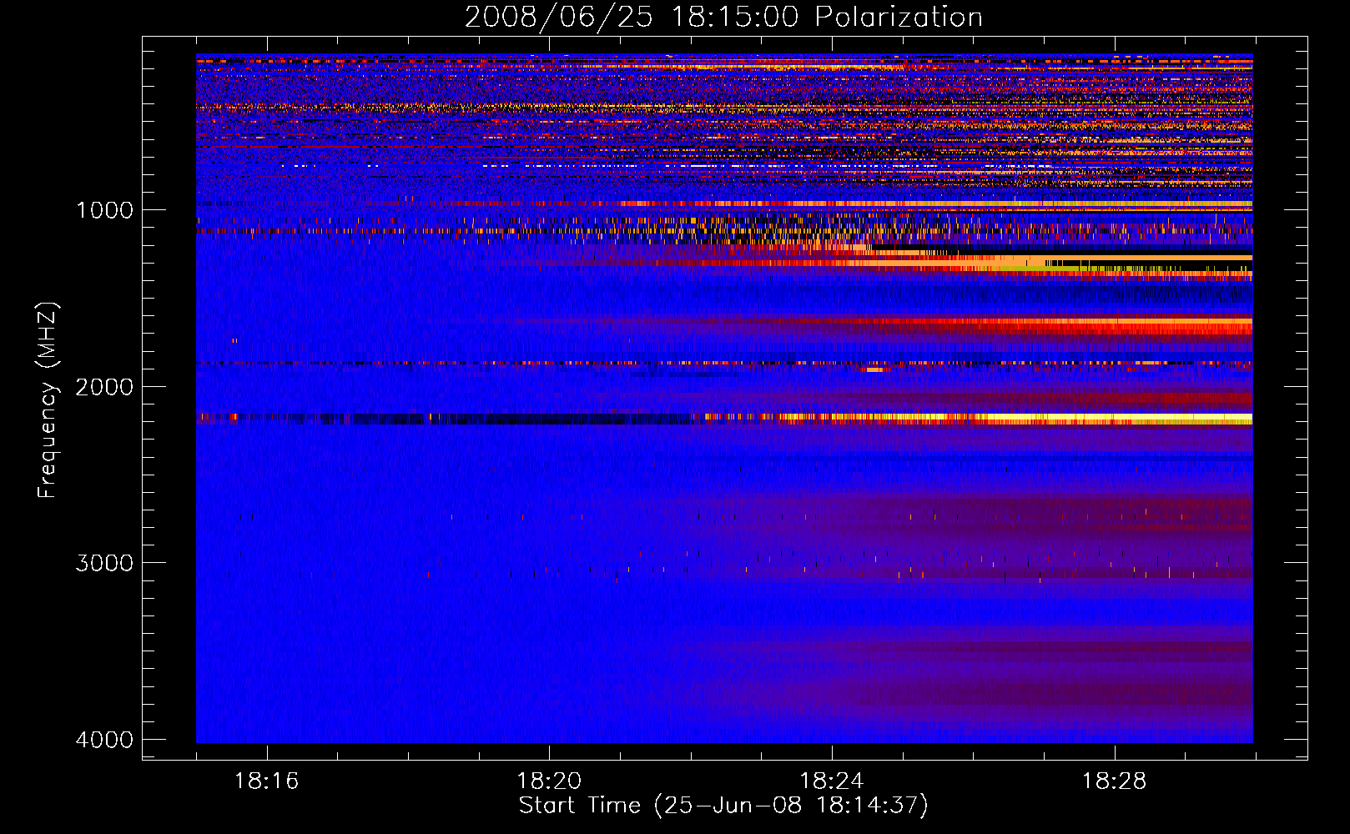Click the 4000 frequency tick label

104,740
